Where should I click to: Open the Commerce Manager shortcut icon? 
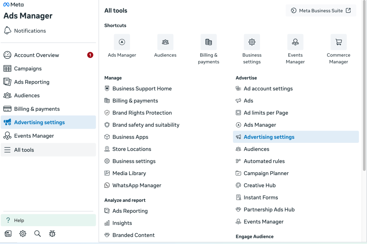pos(338,42)
